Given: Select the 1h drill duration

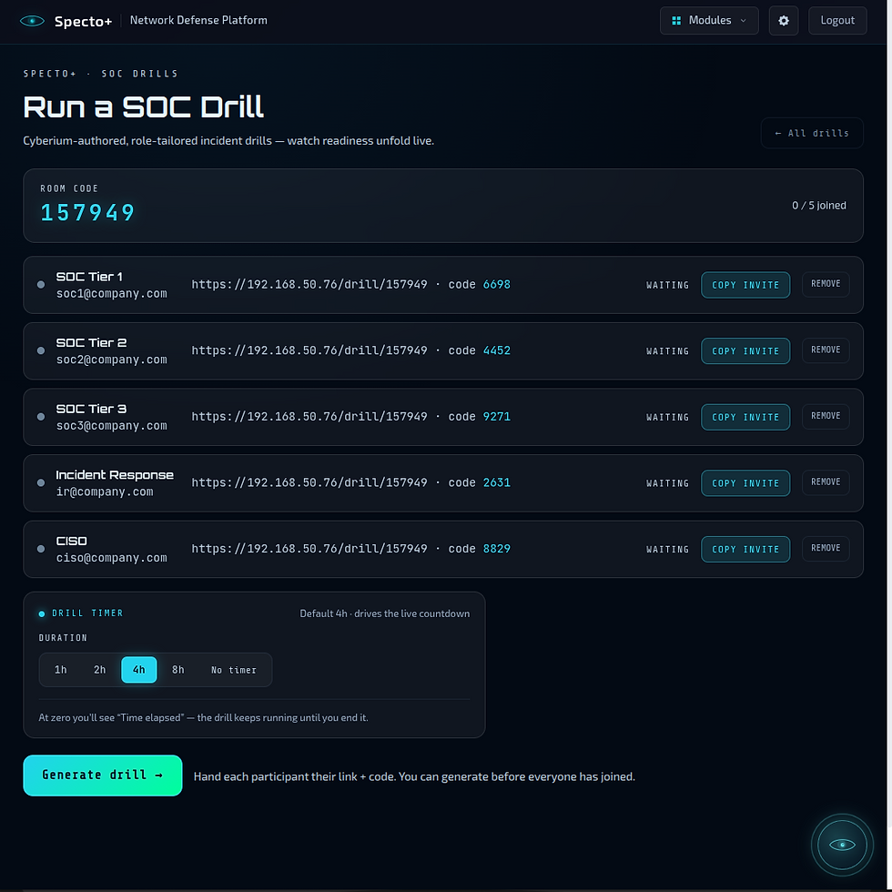Looking at the screenshot, I should click(61, 670).
